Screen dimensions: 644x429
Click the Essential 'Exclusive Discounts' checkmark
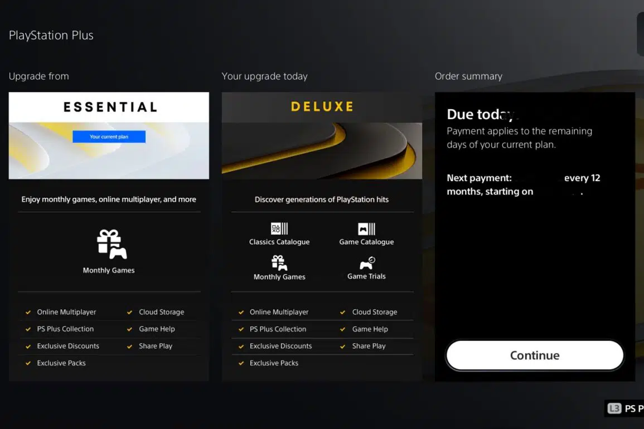click(28, 347)
